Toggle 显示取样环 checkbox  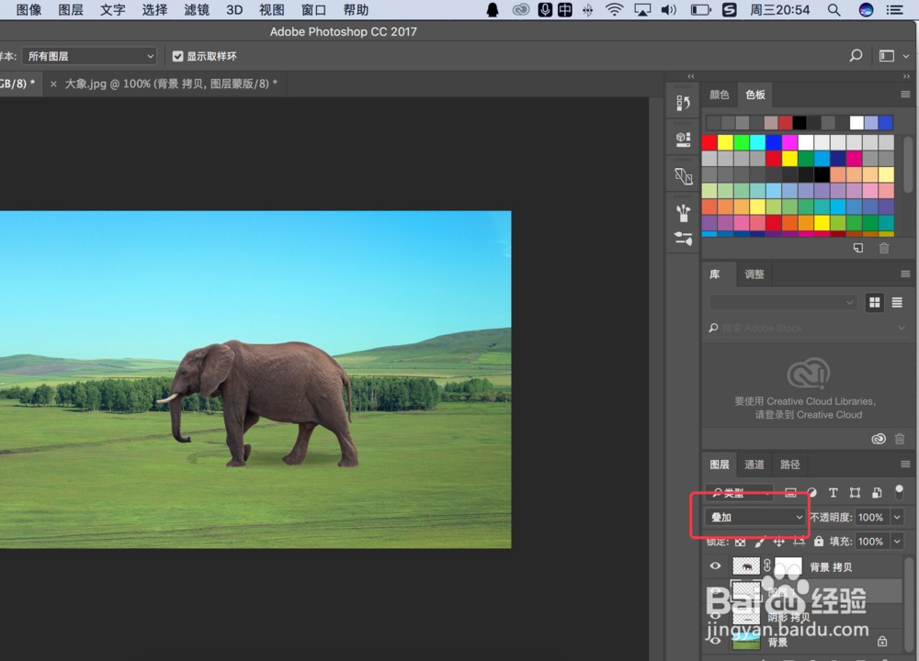(177, 56)
